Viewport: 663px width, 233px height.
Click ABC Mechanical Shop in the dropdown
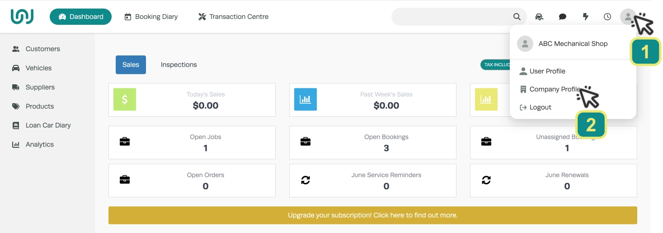[573, 44]
